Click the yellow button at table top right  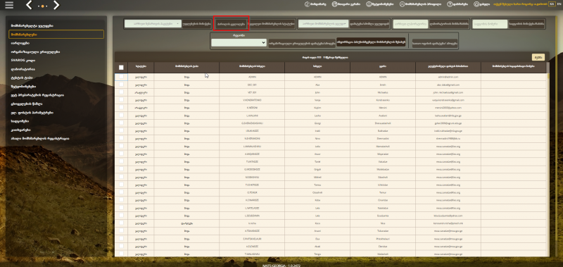click(x=538, y=57)
